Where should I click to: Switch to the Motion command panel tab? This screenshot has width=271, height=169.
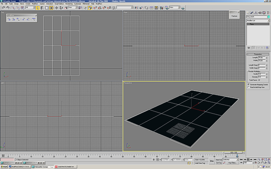point(260,13)
